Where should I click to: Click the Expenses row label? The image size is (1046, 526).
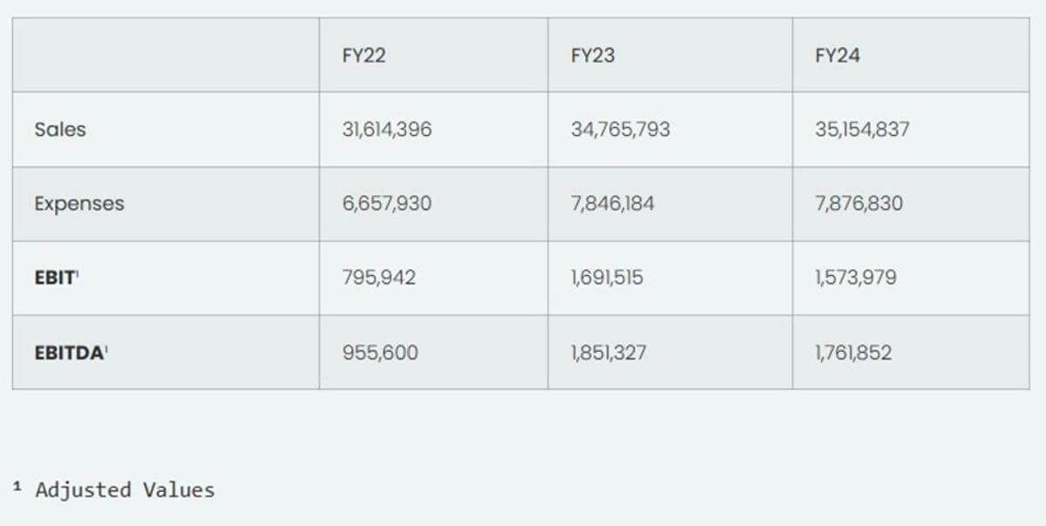click(x=79, y=204)
